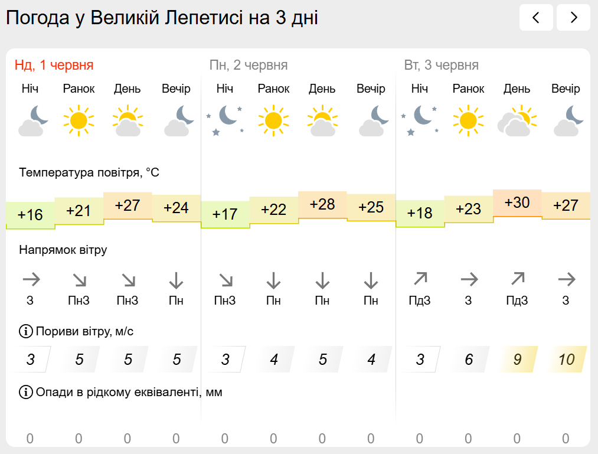Click the page title Погода у Великій Лепетисі
Screen dimensions: 598x454
162,18
